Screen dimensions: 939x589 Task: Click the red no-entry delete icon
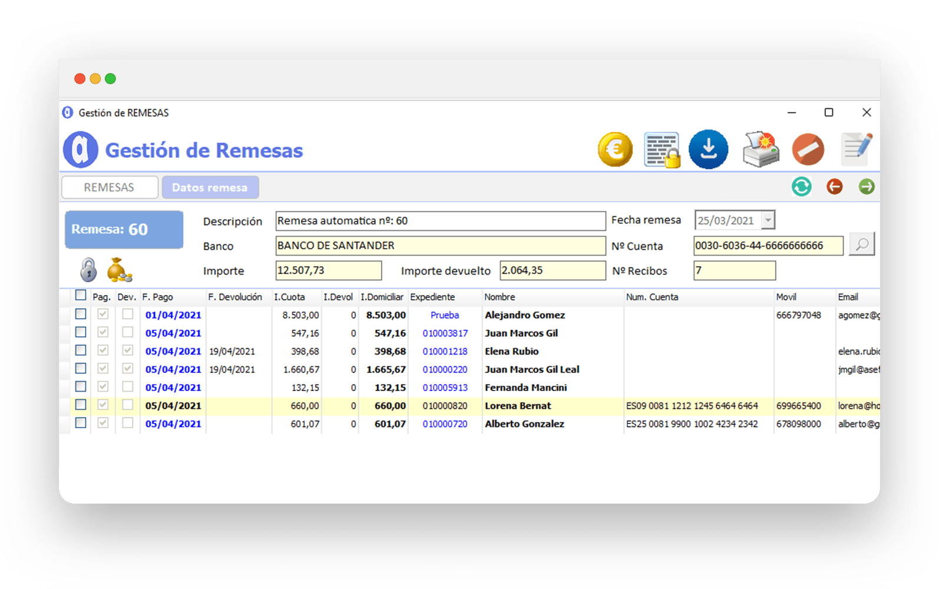pyautogui.click(x=808, y=150)
